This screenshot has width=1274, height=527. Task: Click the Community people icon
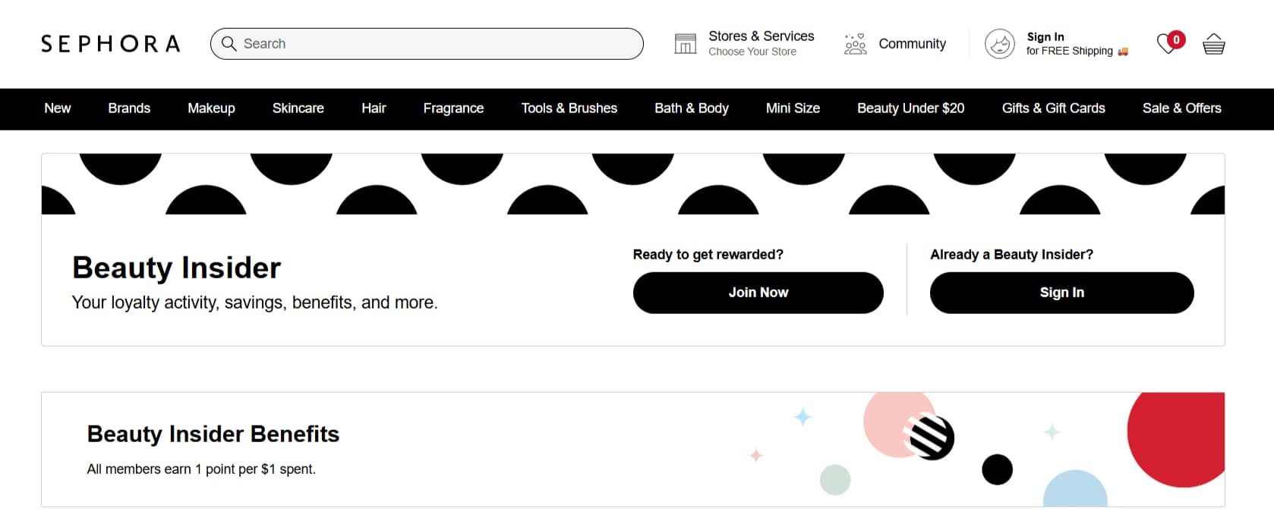(x=855, y=44)
